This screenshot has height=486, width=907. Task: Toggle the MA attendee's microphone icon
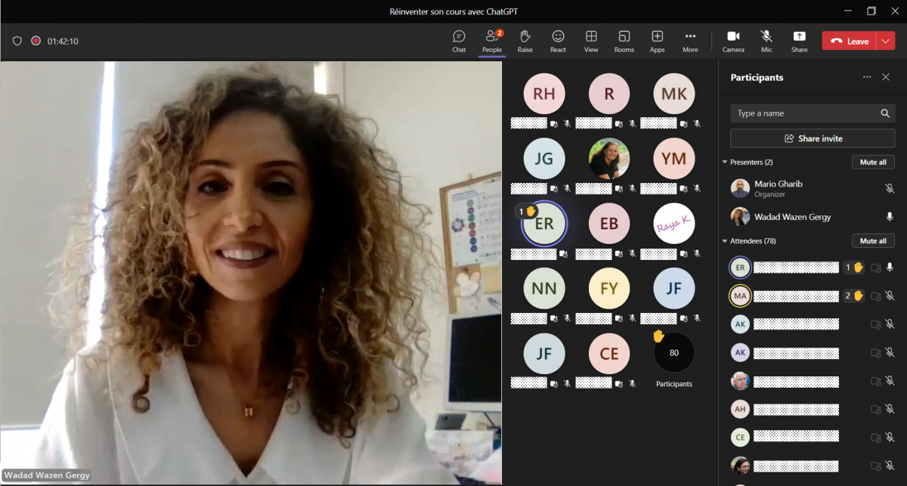click(890, 296)
